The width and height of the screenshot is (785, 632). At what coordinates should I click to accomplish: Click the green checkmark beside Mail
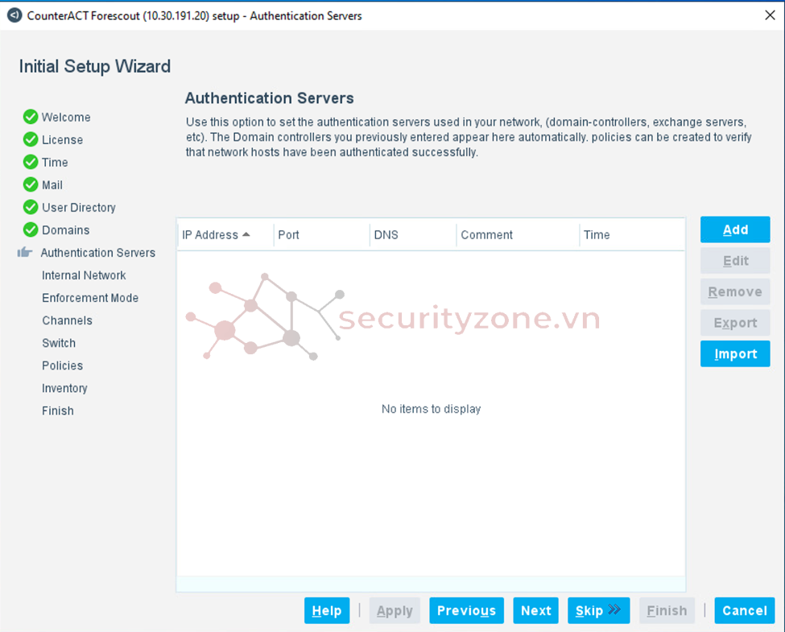tap(31, 184)
